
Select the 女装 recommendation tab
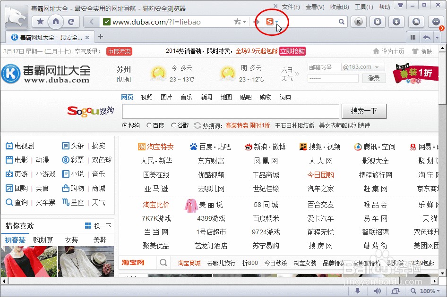[x=71, y=240]
